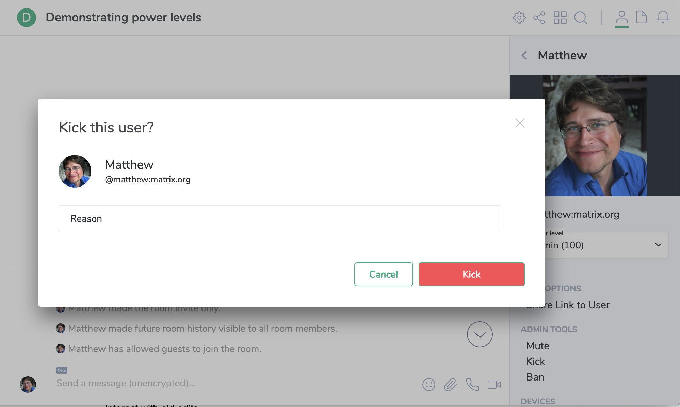Jump to bottom with down-arrow button
This screenshot has height=407, width=680.
coord(480,334)
